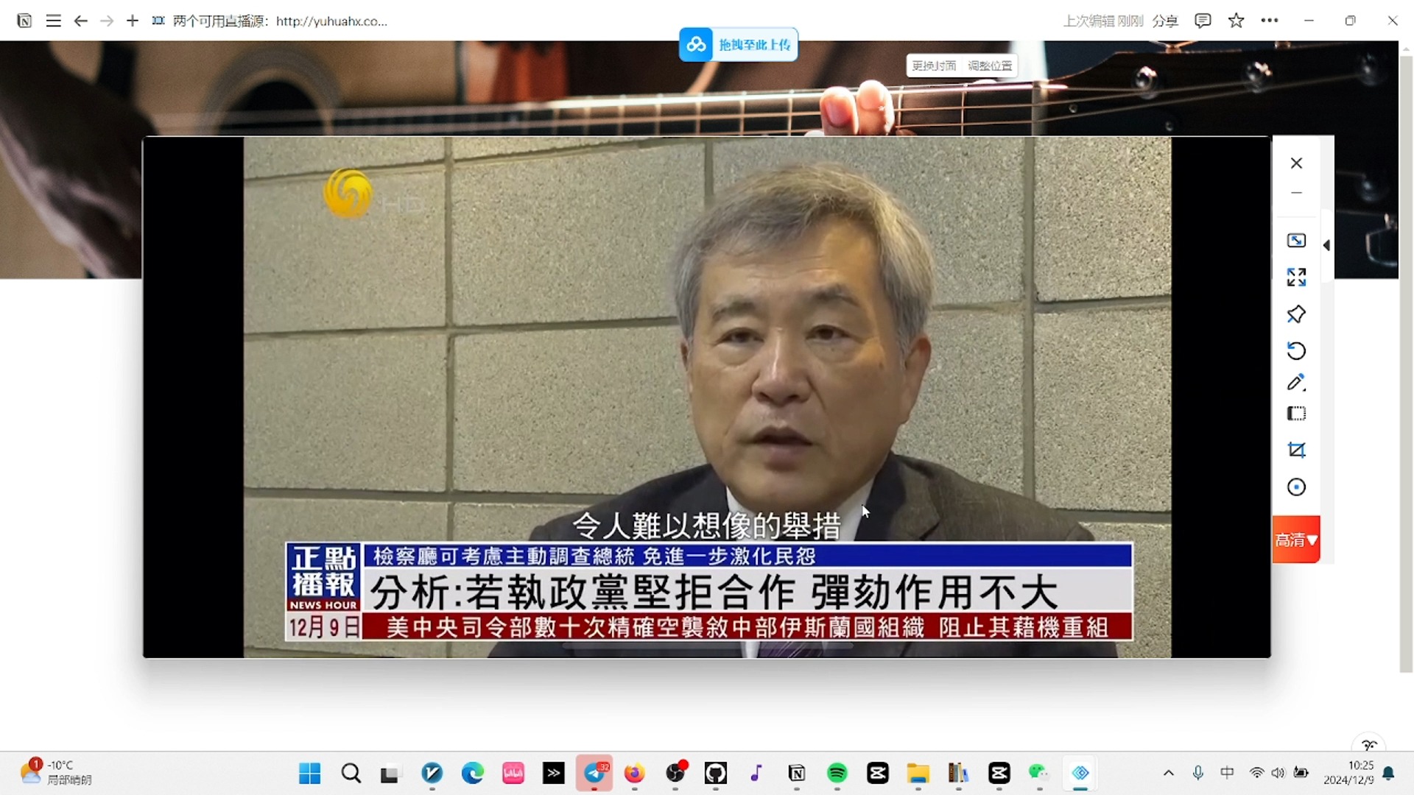The width and height of the screenshot is (1414, 795).
Task: Favorite the page with the star icon
Action: tap(1237, 21)
